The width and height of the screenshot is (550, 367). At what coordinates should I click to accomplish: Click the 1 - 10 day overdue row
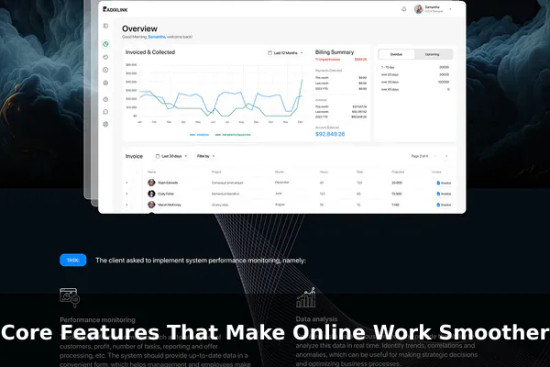point(415,67)
